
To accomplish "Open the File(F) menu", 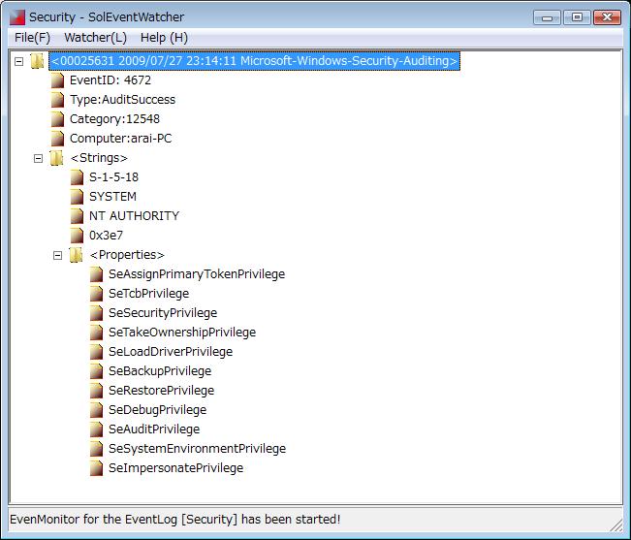I will pos(32,38).
